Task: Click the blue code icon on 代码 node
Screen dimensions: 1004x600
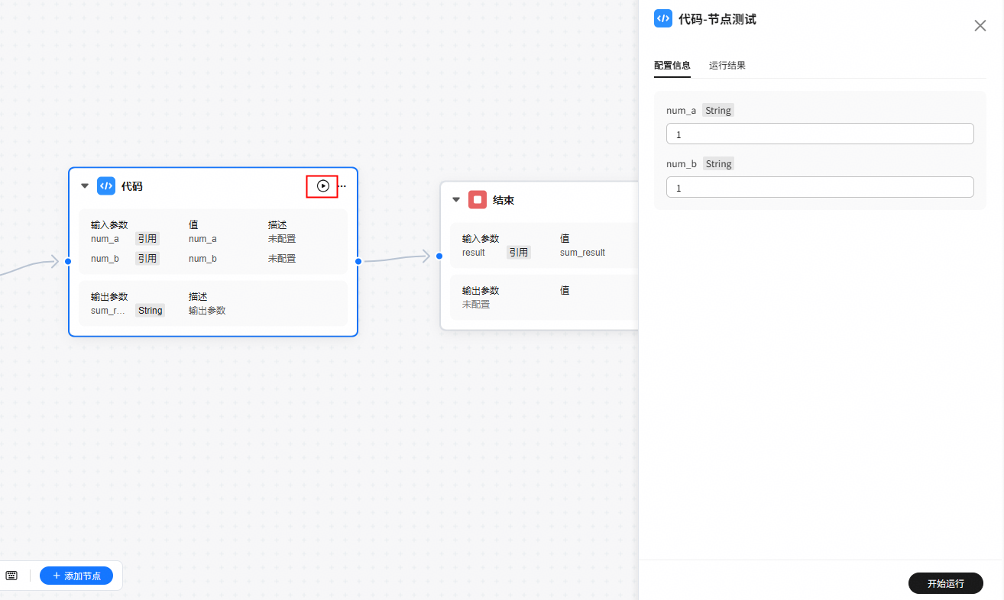Action: pos(106,186)
